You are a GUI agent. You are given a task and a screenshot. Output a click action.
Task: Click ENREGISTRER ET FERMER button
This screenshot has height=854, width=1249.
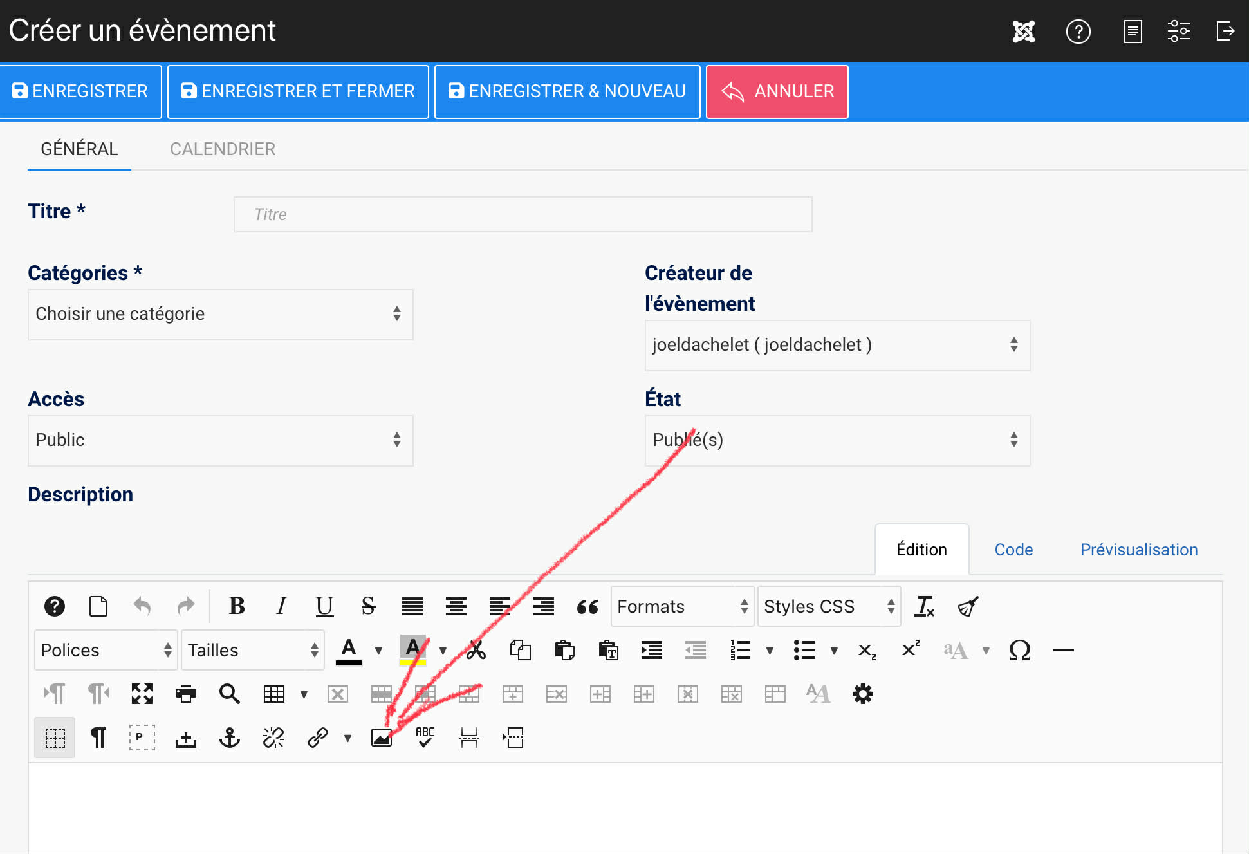298,91
